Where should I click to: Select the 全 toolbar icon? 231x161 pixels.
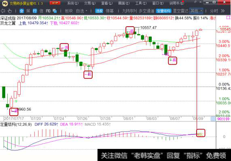click(22, 11)
